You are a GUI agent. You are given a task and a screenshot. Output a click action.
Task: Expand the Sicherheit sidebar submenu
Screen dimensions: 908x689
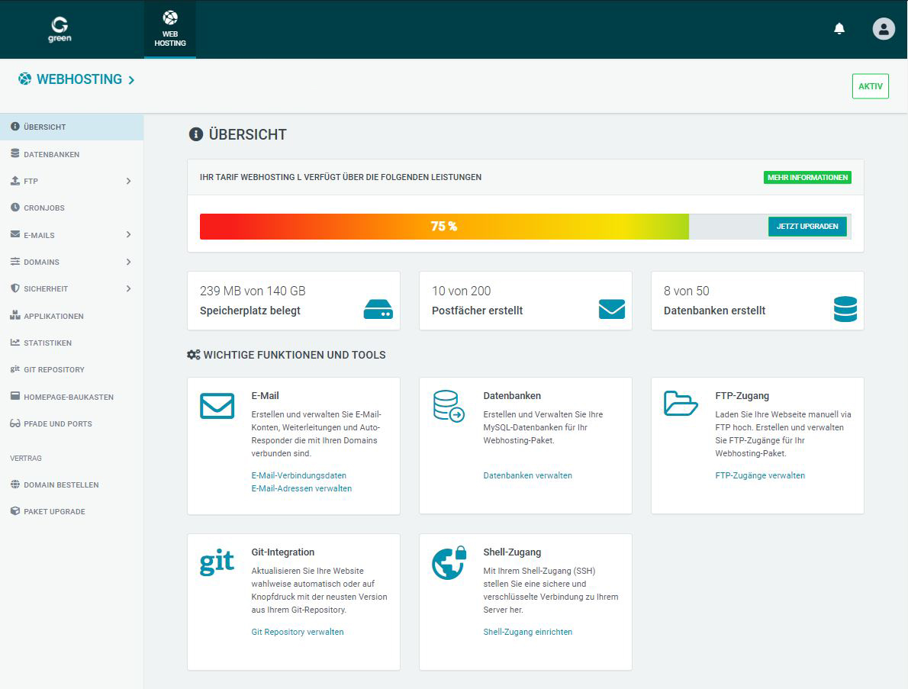click(x=128, y=289)
